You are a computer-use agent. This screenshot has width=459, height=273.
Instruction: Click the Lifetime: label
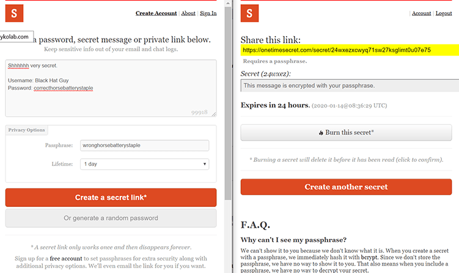click(x=62, y=164)
